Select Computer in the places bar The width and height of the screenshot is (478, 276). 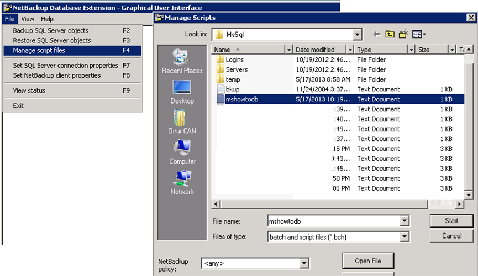182,152
